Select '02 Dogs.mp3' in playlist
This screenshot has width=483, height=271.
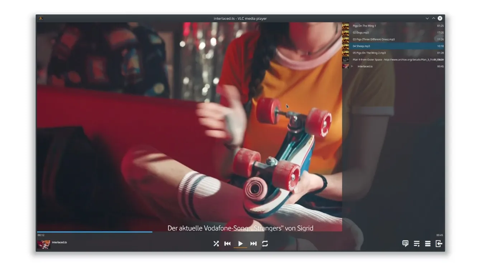point(393,33)
